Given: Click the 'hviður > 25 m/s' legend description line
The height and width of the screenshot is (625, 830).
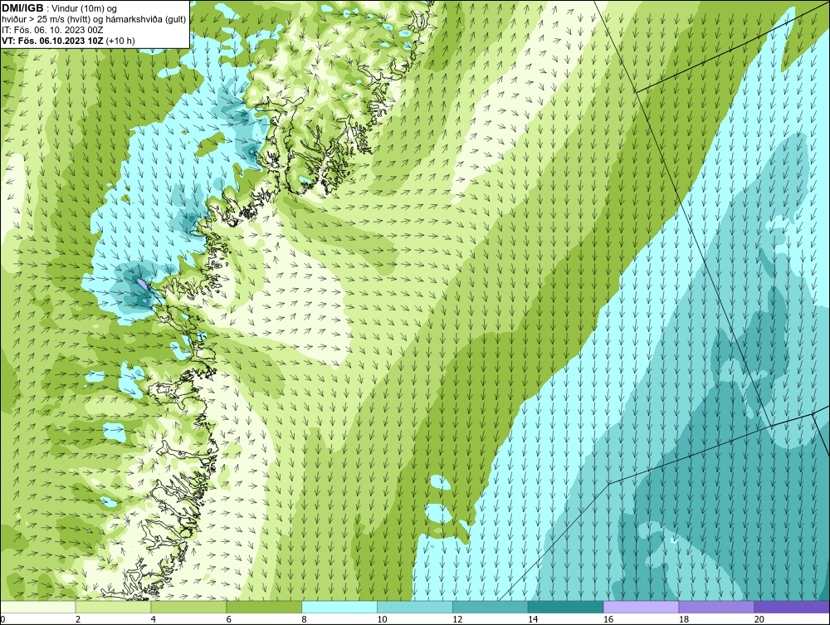Looking at the screenshot, I should 94,20.
